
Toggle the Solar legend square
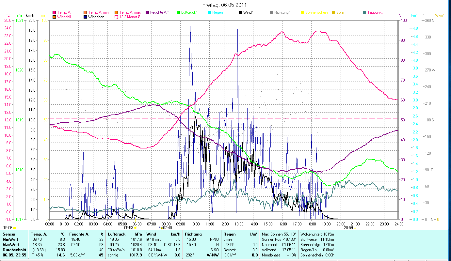[333, 12]
